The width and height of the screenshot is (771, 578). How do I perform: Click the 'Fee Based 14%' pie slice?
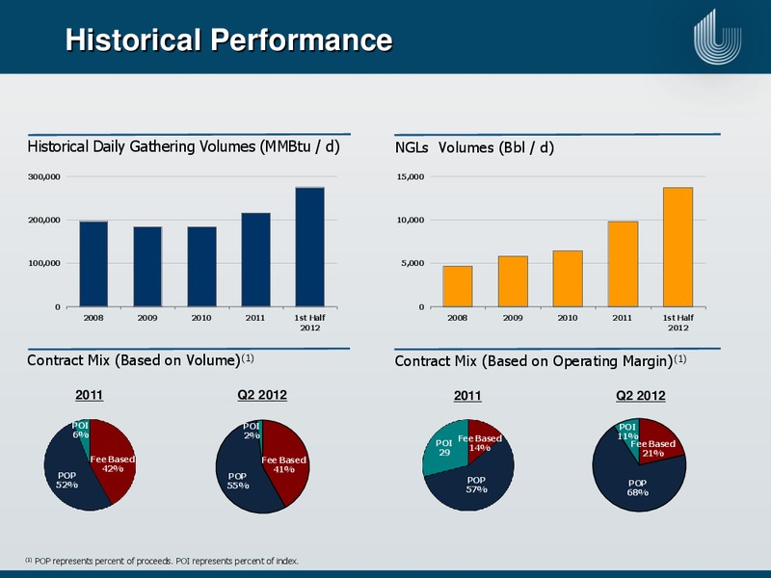point(479,443)
